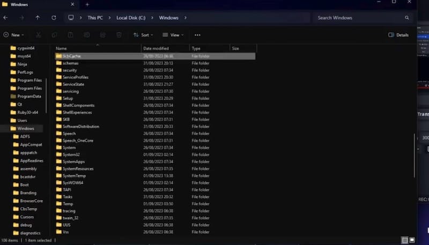This screenshot has height=245, width=429.
Task: Open Users in the navigation pane
Action: pyautogui.click(x=19, y=120)
